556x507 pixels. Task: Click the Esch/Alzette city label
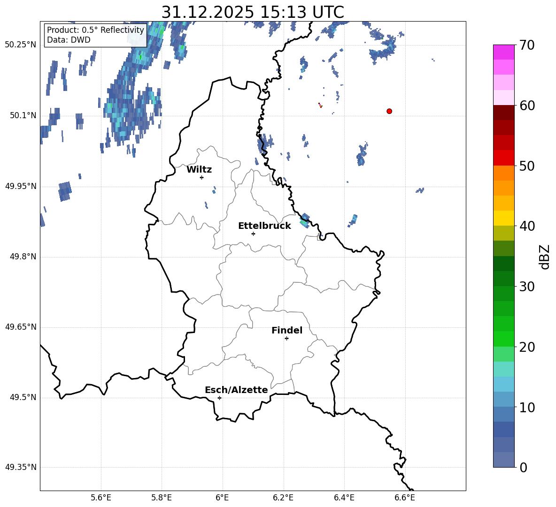click(x=236, y=390)
